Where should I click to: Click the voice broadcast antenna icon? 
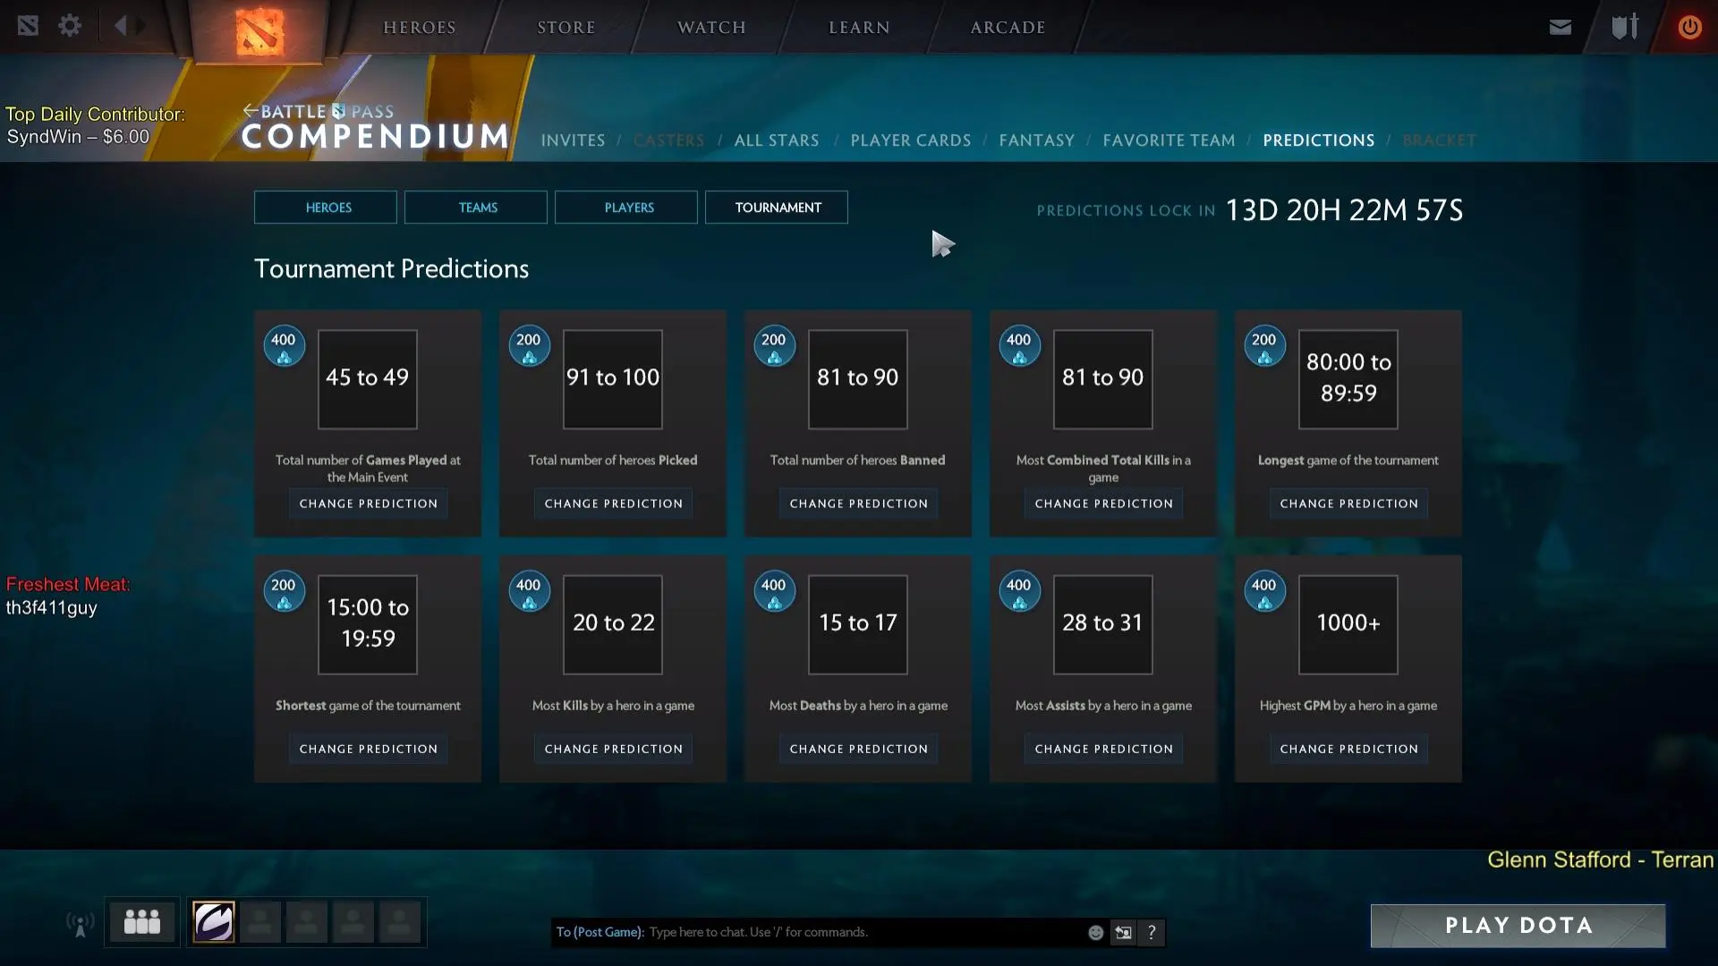tap(81, 924)
